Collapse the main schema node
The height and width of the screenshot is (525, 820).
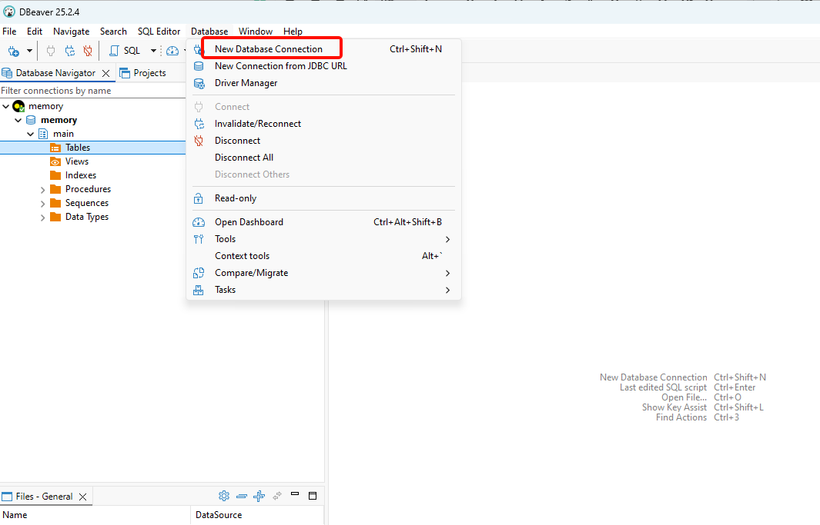[x=31, y=134]
